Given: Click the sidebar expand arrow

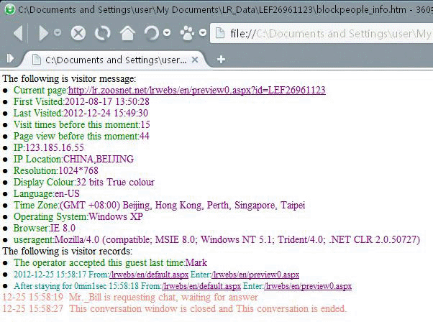Looking at the screenshot, I should click(10, 58).
